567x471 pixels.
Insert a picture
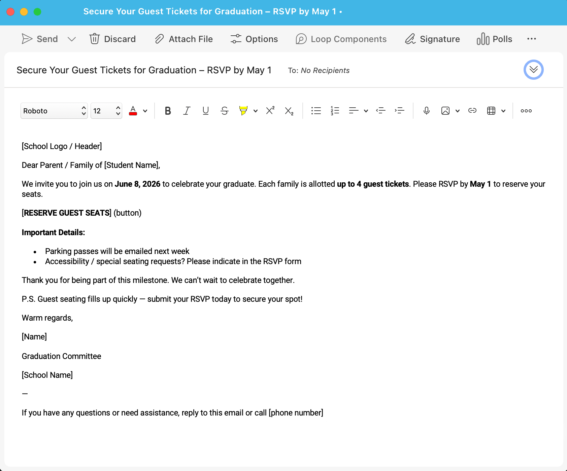pyautogui.click(x=445, y=111)
